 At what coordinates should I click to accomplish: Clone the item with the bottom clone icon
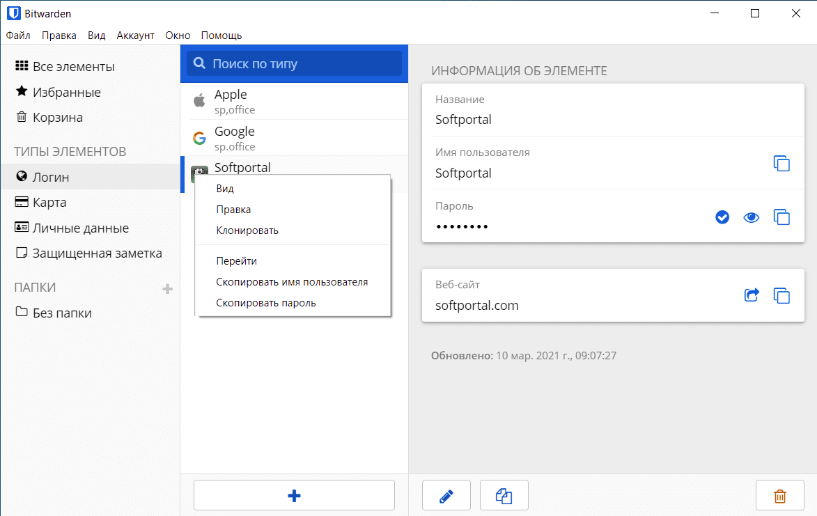pos(504,496)
